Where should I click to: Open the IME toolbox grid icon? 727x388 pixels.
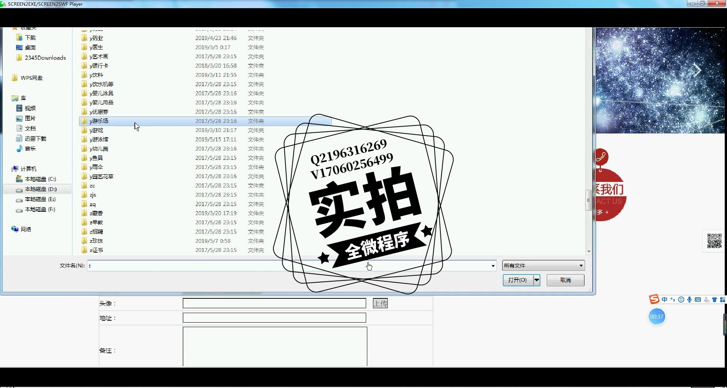(x=722, y=300)
